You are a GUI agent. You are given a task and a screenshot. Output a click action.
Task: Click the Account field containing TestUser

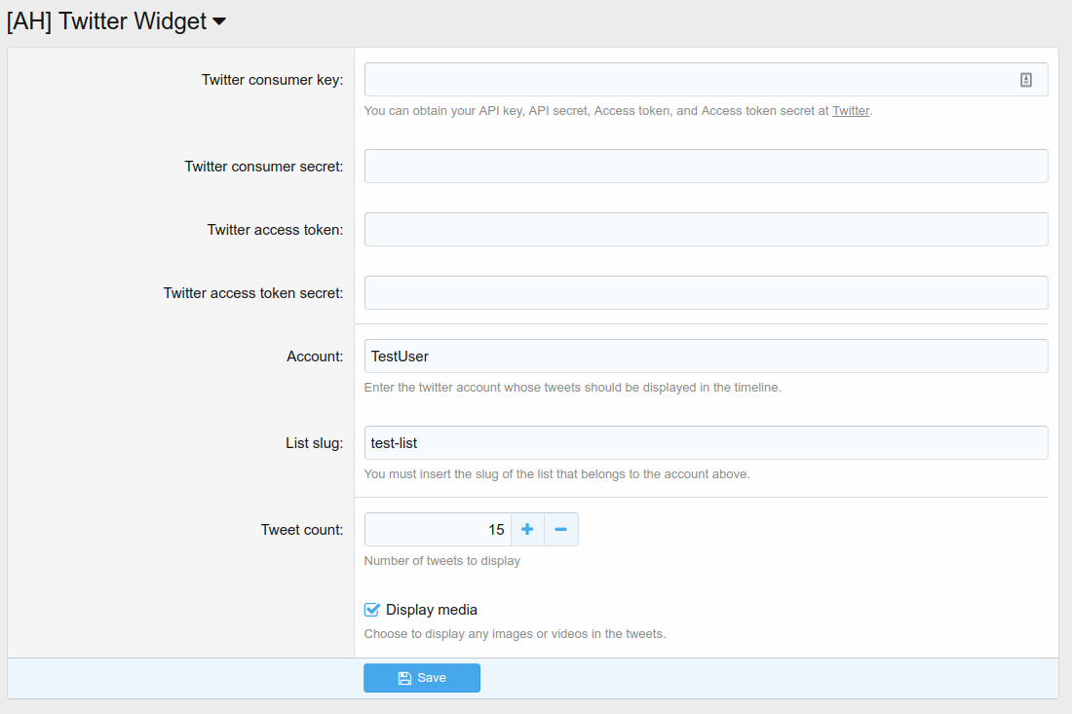[x=706, y=357]
